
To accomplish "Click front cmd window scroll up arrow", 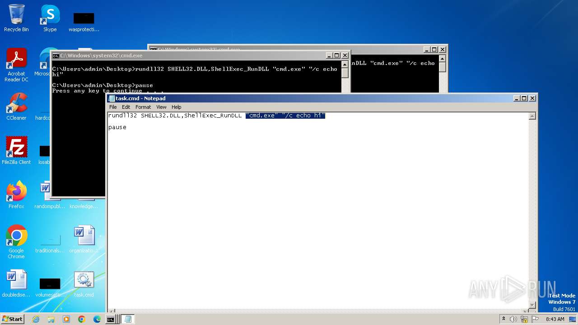I will [345, 64].
